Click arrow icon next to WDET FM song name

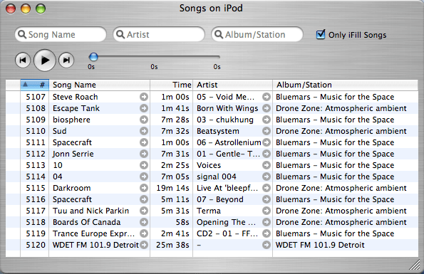pos(144,245)
